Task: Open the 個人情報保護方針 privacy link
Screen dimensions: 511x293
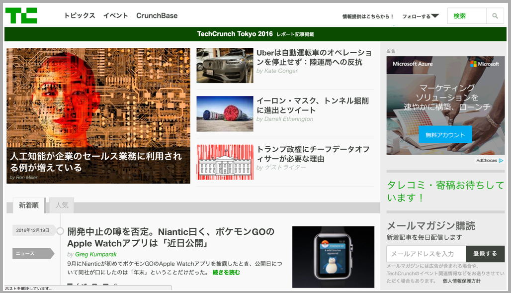Action: click(x=461, y=281)
